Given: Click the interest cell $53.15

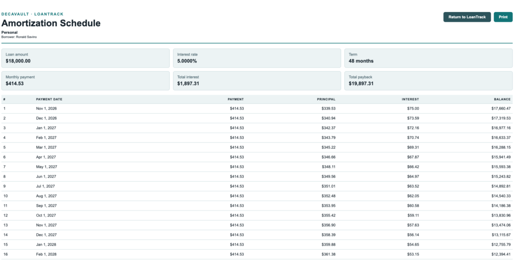Looking at the screenshot, I should [x=413, y=254].
